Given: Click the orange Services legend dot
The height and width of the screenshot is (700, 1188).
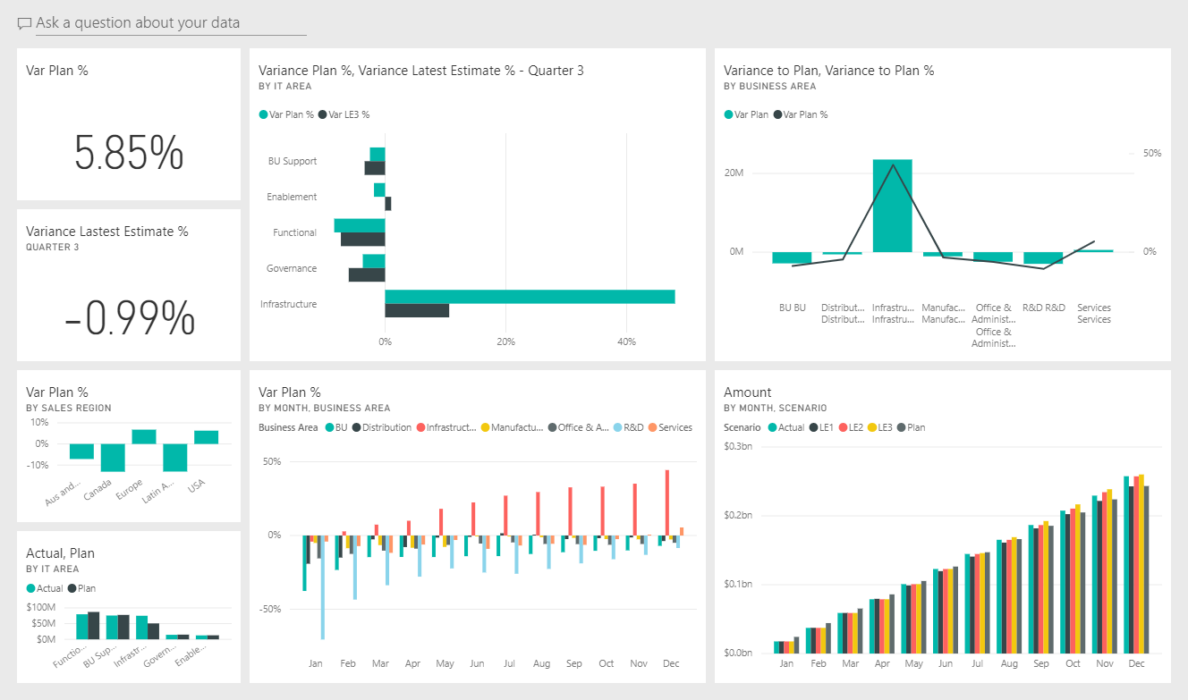Looking at the screenshot, I should (x=652, y=427).
